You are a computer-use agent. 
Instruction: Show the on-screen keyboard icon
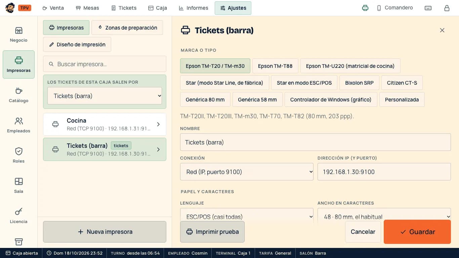pyautogui.click(x=428, y=8)
